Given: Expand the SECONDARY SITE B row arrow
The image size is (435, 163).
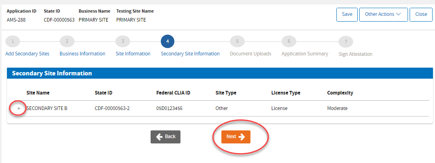Looking at the screenshot, I should point(19,108).
